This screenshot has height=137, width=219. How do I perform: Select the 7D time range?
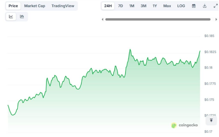coord(120,6)
